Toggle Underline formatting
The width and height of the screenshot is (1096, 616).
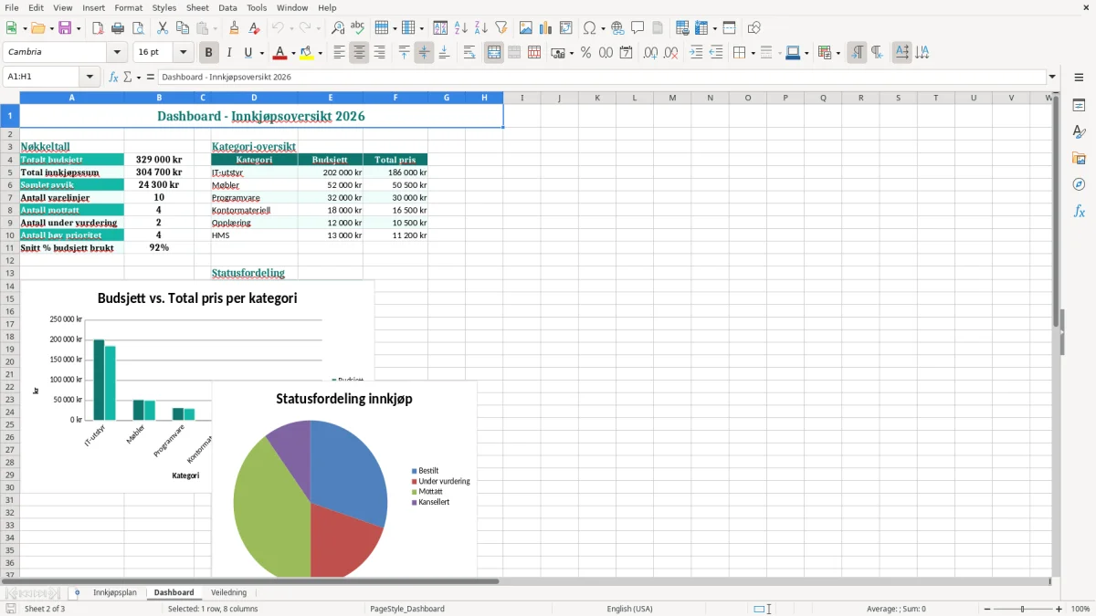(248, 53)
